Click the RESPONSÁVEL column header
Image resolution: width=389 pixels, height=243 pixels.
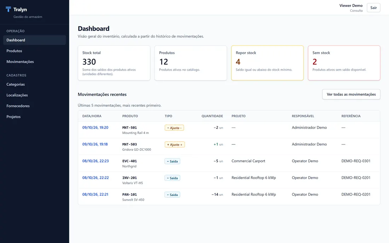[303, 116]
